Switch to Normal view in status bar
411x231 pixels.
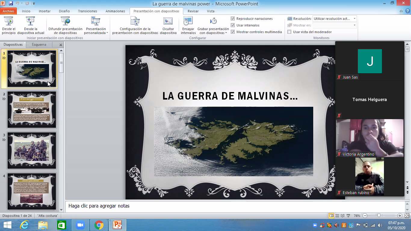(331, 216)
